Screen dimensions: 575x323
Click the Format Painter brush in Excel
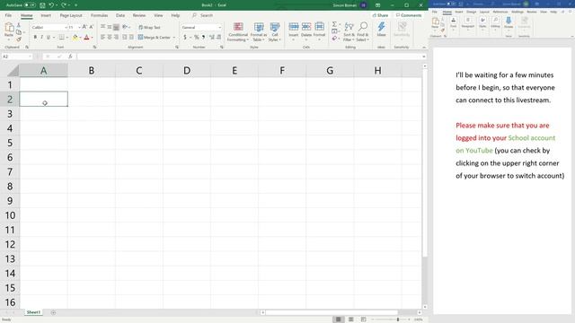[19, 39]
